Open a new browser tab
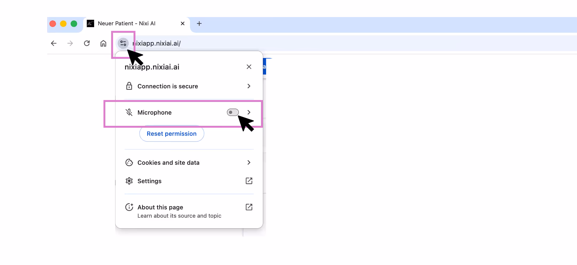Screen dimensions: 577x265 (x=199, y=23)
